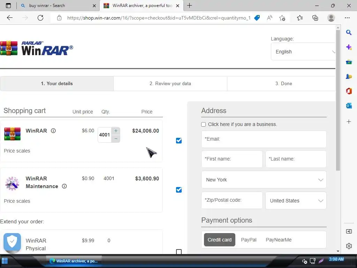This screenshot has height=268, width=357.
Task: Go back to the previous page
Action: (x=9, y=18)
